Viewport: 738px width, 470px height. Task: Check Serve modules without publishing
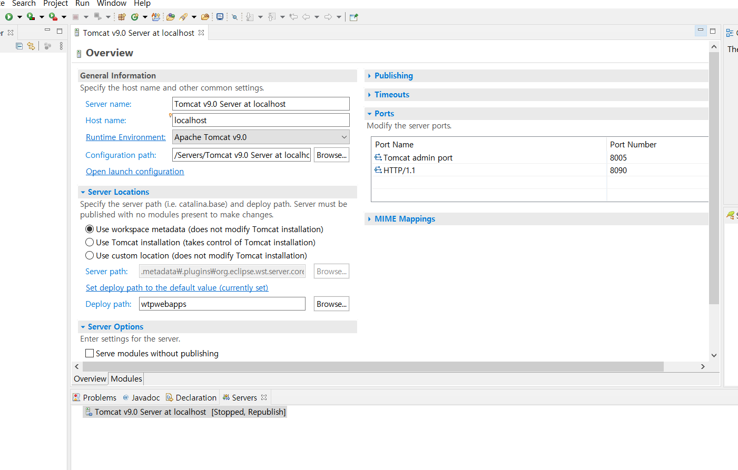(x=90, y=353)
